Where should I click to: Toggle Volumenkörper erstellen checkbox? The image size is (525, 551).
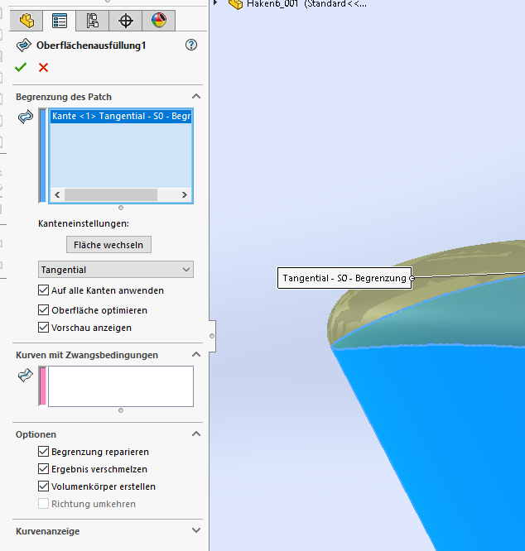click(x=43, y=486)
